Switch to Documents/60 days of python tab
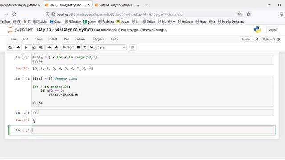The width and height of the screenshot is (285, 160). (18, 5)
